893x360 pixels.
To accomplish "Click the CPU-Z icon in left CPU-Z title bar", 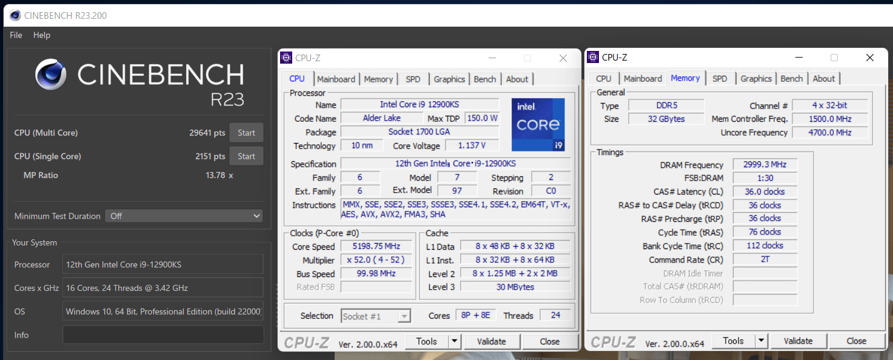I will 286,58.
